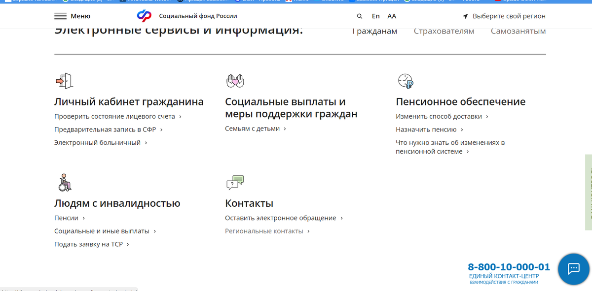Open Контакты heading
592x291 pixels.
(x=249, y=203)
